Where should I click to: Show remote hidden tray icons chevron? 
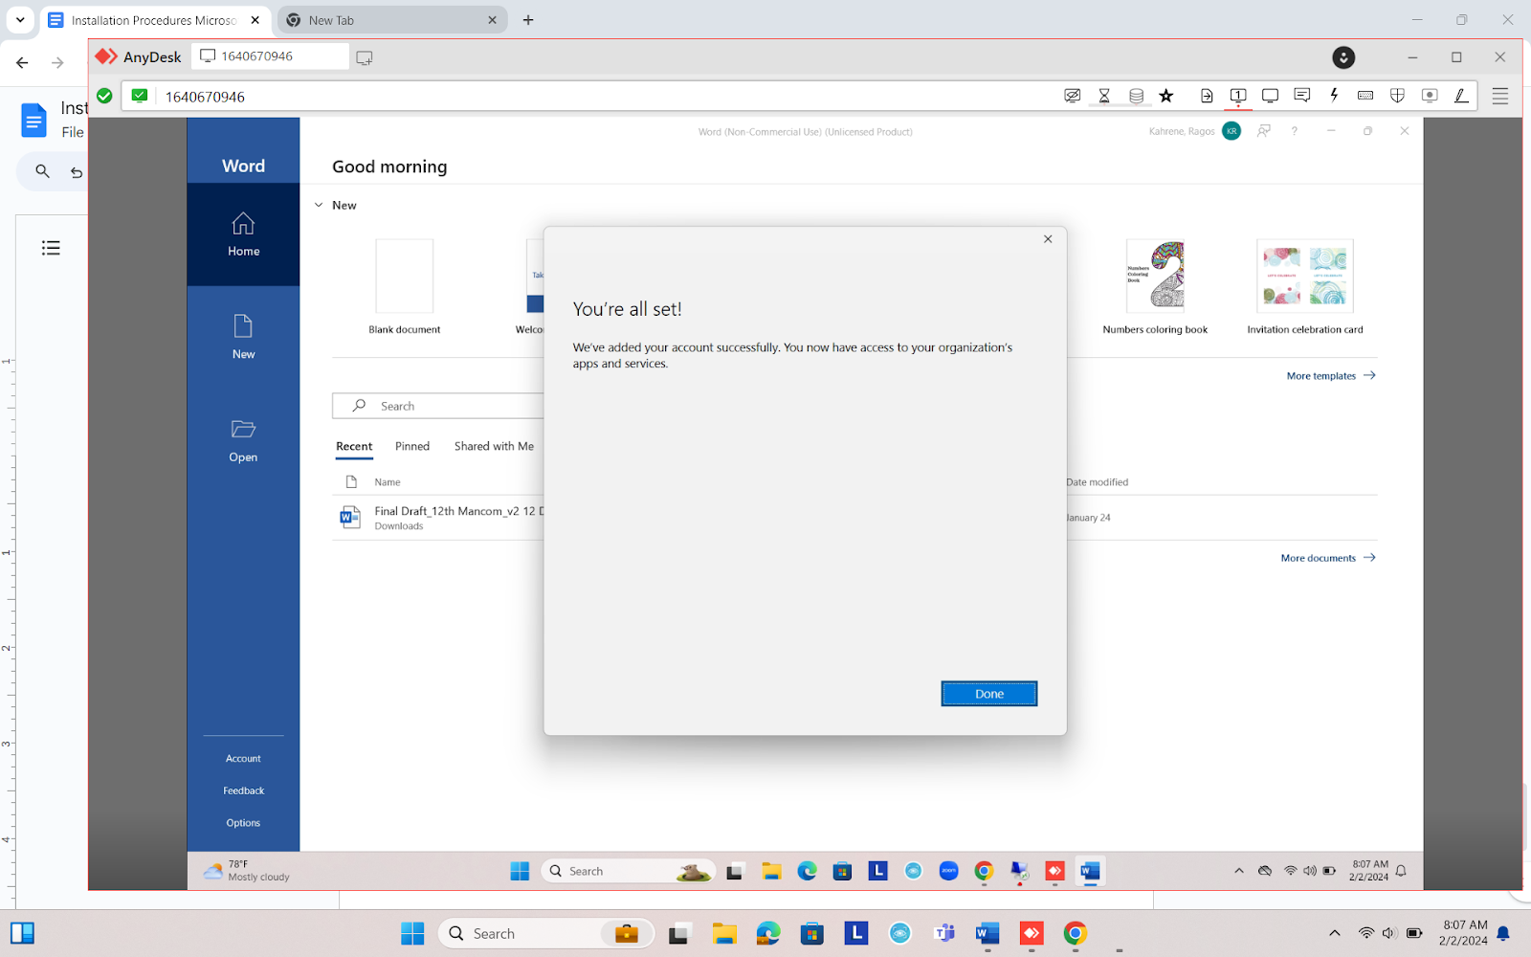[x=1239, y=871]
